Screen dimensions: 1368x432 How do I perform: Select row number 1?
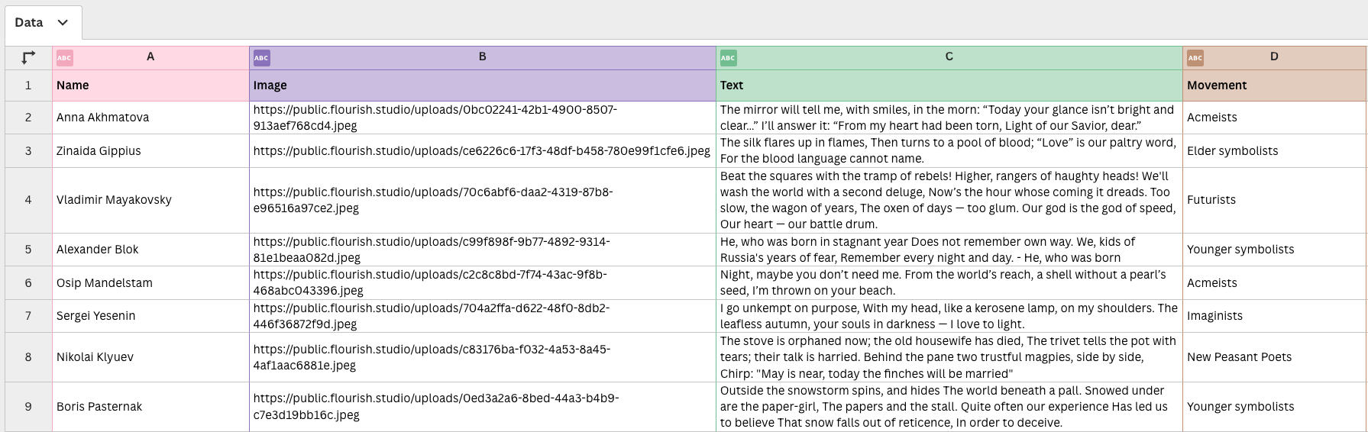click(28, 85)
